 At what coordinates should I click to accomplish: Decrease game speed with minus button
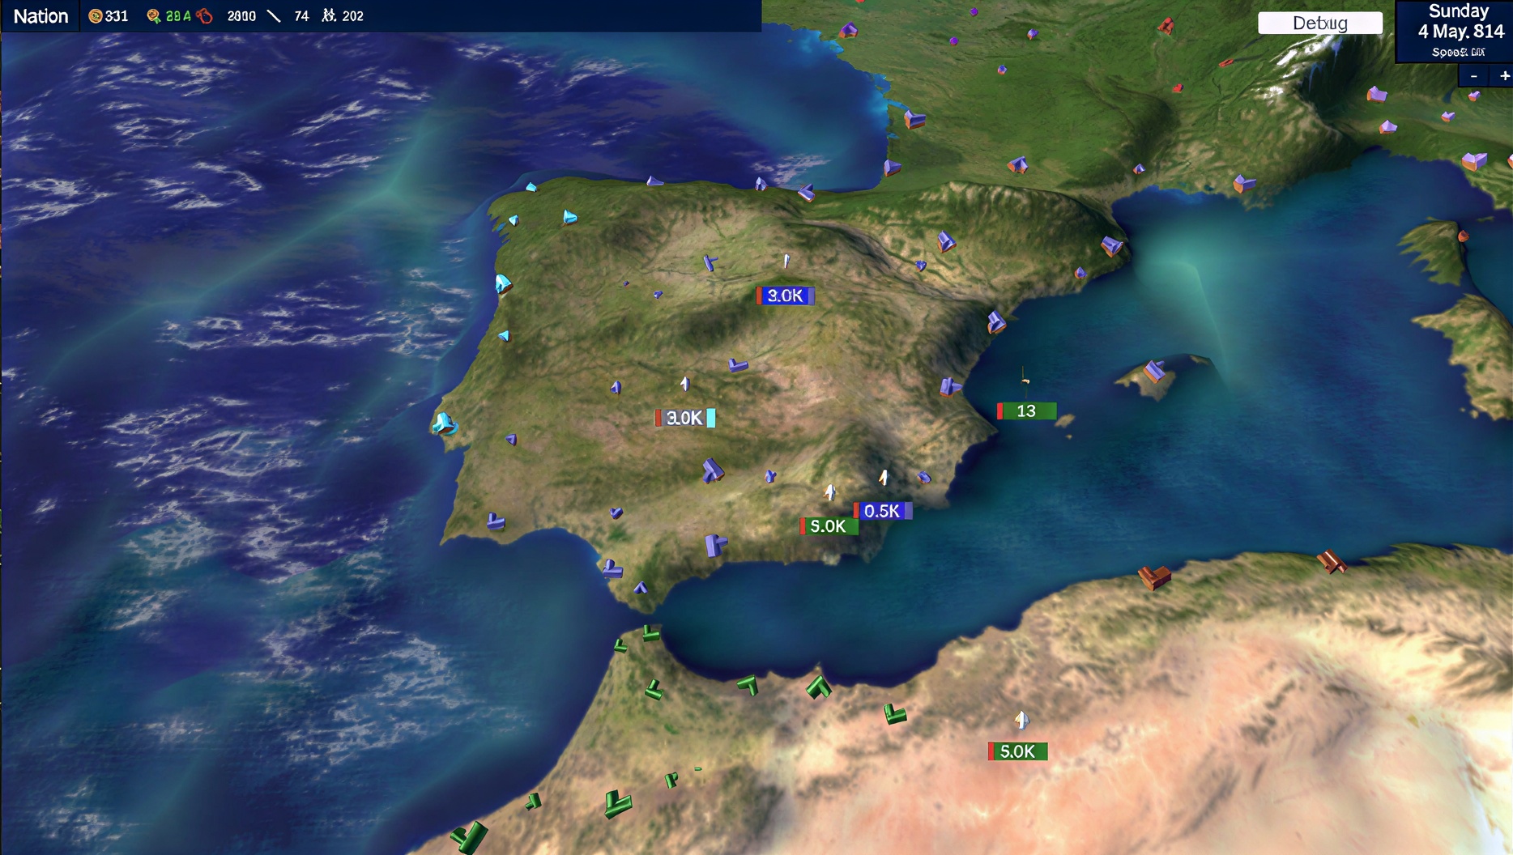click(x=1474, y=76)
